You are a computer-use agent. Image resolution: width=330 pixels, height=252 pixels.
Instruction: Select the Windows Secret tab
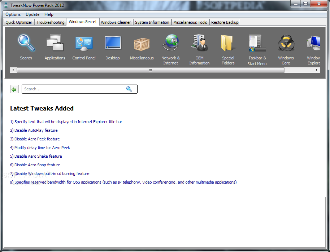click(x=83, y=22)
